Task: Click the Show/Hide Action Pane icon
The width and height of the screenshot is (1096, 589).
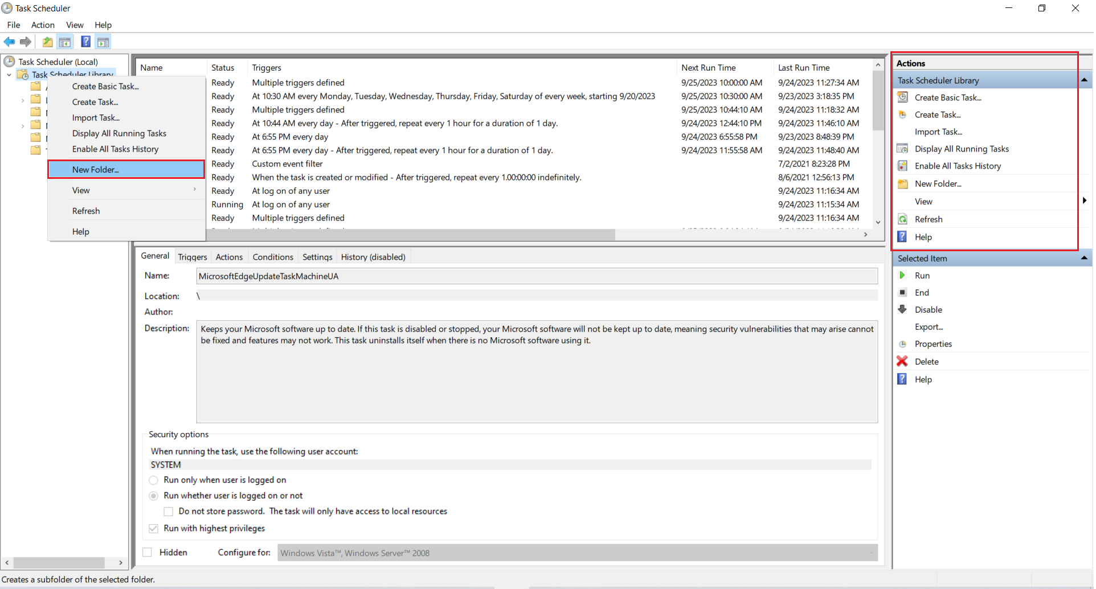Action: 103,42
